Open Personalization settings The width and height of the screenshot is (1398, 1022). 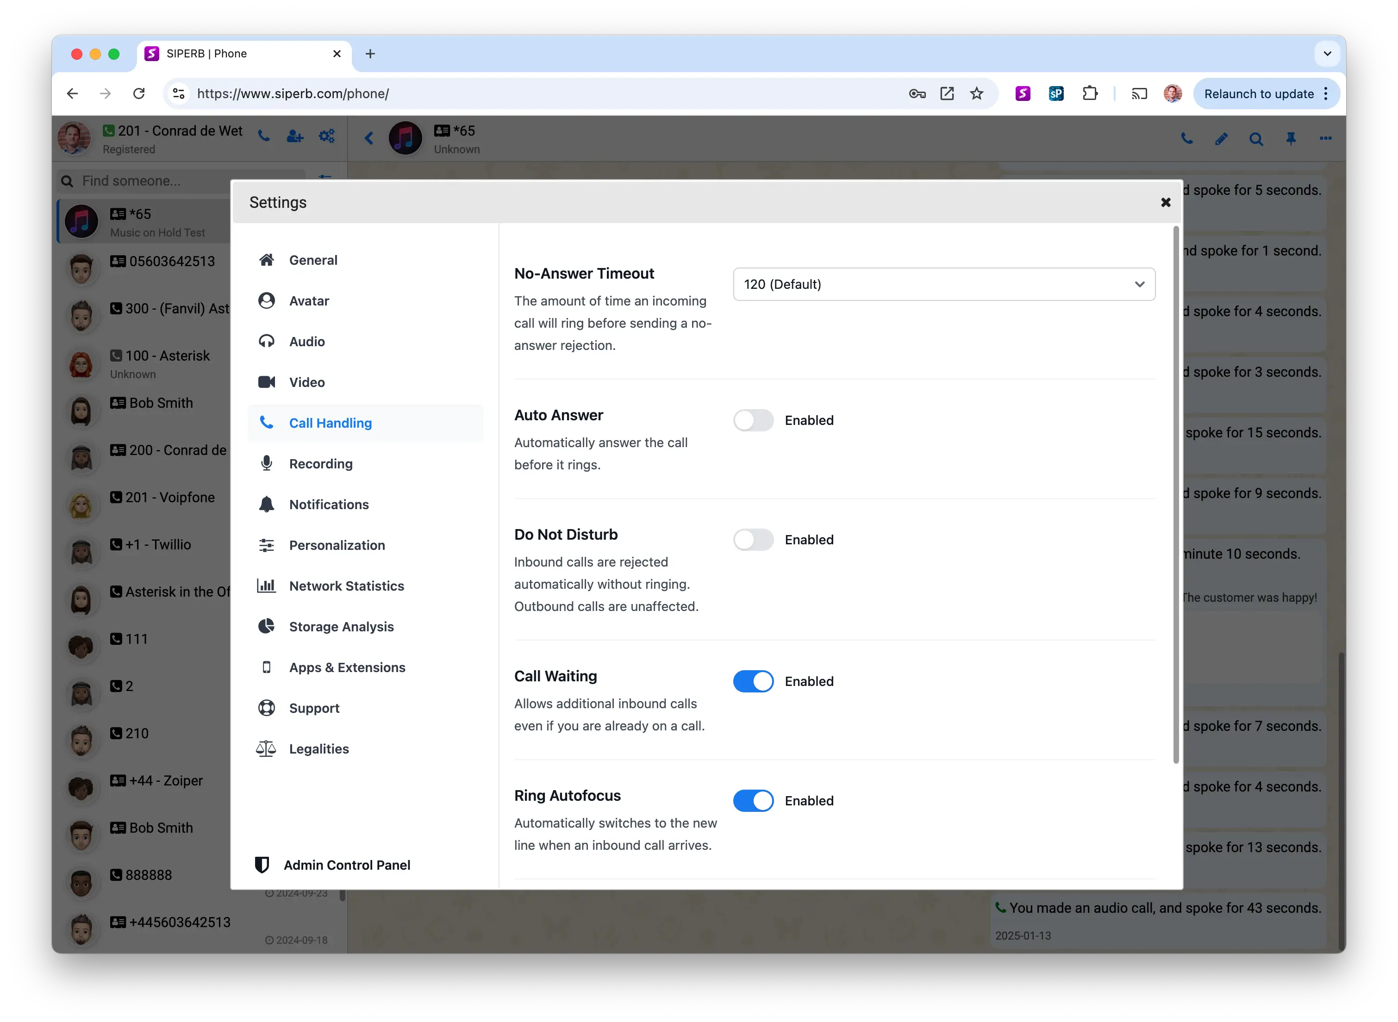[365, 546]
